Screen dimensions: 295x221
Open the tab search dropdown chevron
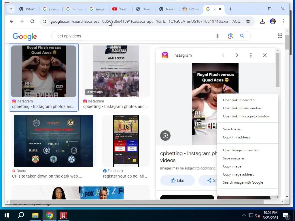[11, 9]
